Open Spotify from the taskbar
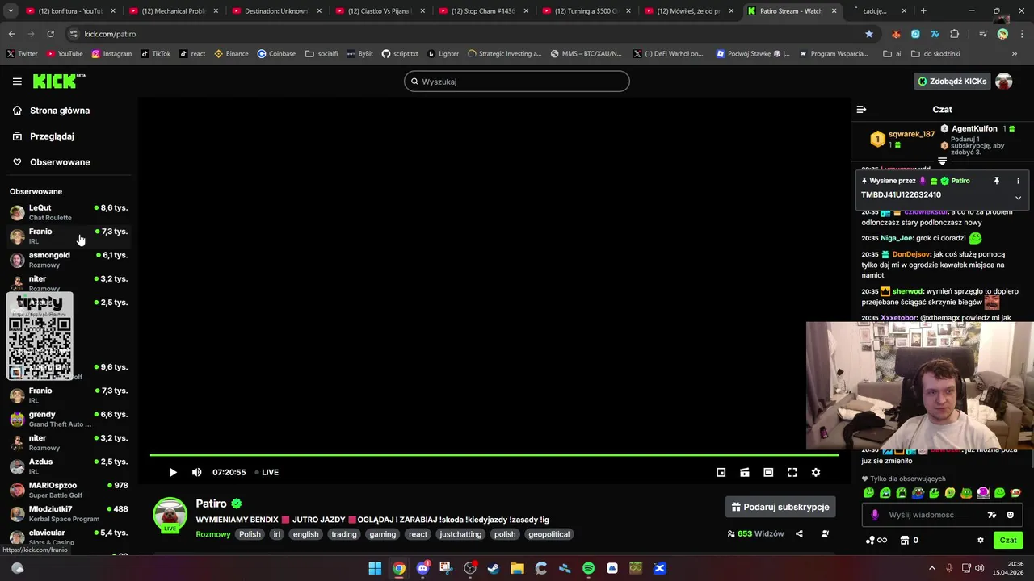 588,568
